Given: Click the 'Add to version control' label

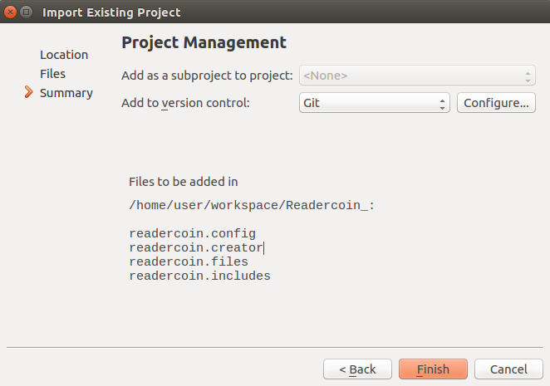Looking at the screenshot, I should [185, 103].
